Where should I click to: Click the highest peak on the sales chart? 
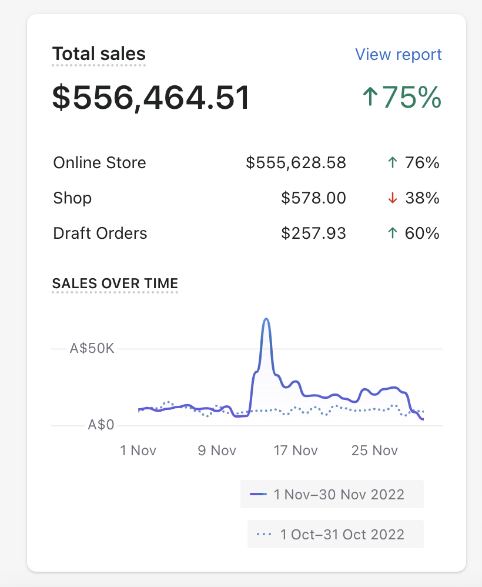point(266,319)
